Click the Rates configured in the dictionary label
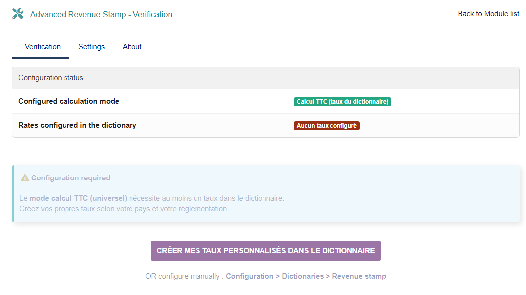The width and height of the screenshot is (526, 295). click(77, 125)
